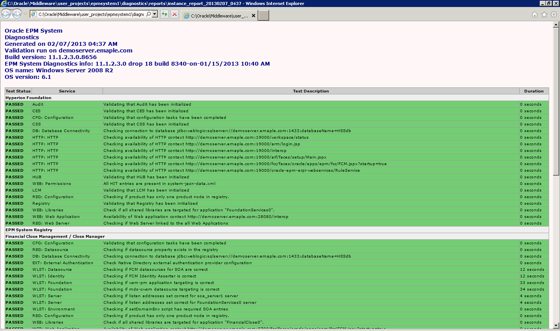The image size is (560, 331).
Task: Click "Check Native Directory external authentication provider configuration"
Action: pyautogui.click(x=177, y=263)
